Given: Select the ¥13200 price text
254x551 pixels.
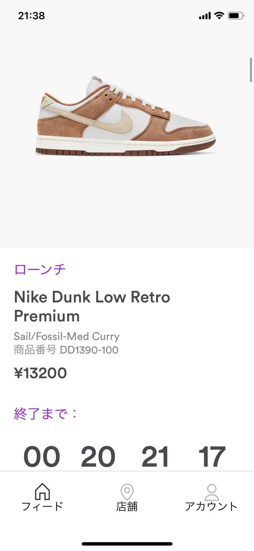Looking at the screenshot, I should pyautogui.click(x=40, y=373).
